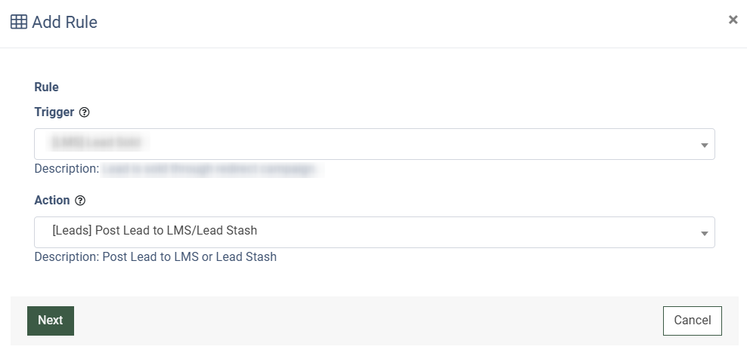The width and height of the screenshot is (747, 356).
Task: Click the 'Add Rule' title text
Action: tap(64, 22)
